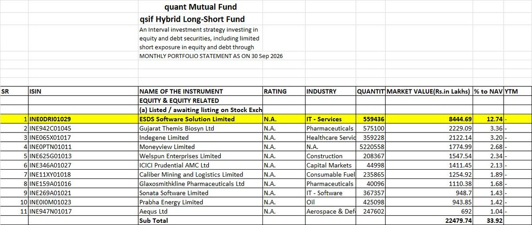
Task: Click the 'Aequs Ltd' cell
Action: [x=200, y=211]
